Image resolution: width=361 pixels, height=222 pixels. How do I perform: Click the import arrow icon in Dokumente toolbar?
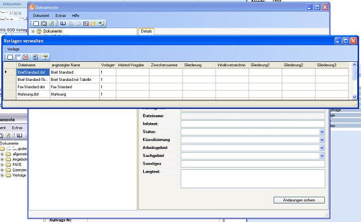coord(101,24)
